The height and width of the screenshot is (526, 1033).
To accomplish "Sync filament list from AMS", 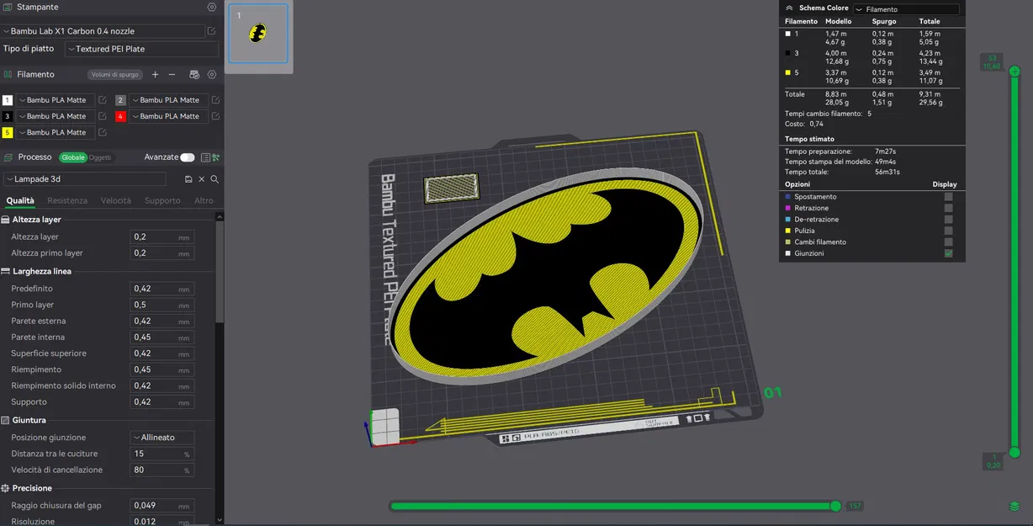I will 193,74.
